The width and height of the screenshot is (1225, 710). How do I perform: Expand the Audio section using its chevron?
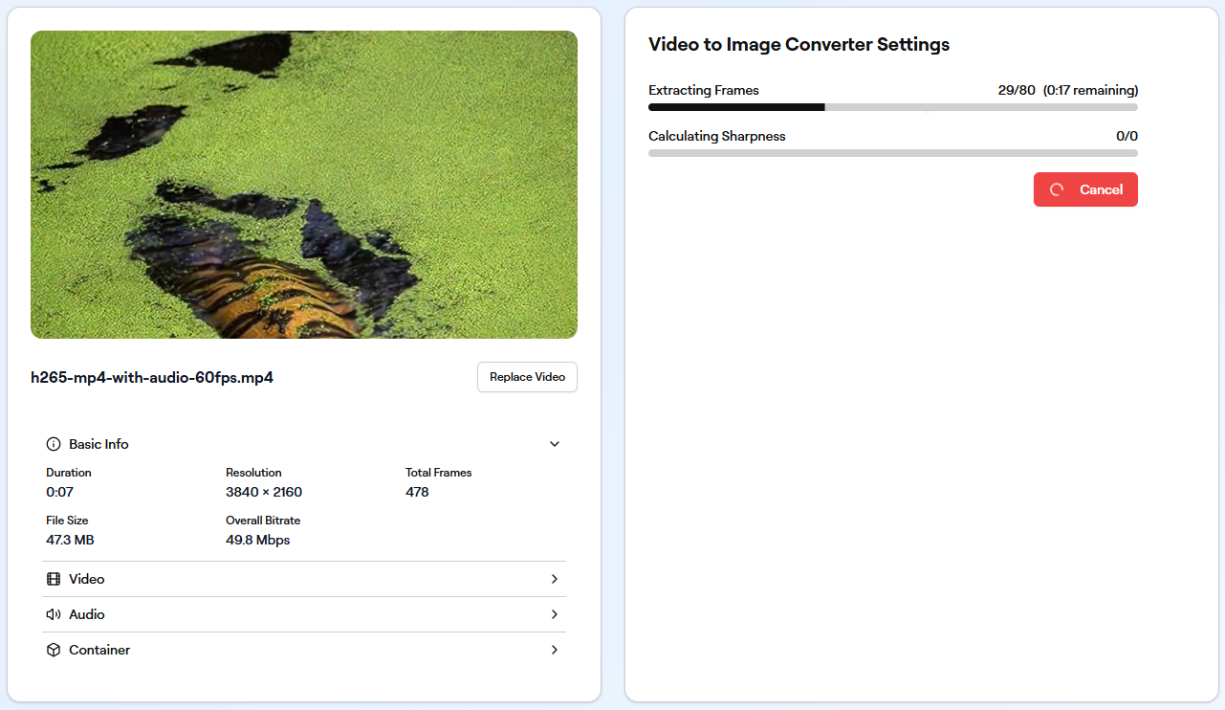pyautogui.click(x=554, y=614)
